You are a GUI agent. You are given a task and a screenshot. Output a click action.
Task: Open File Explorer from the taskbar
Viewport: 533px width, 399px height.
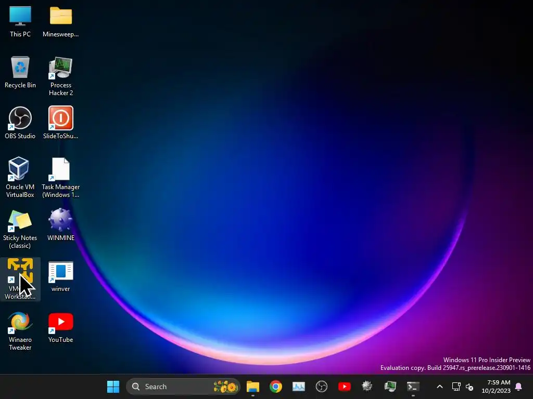click(253, 387)
